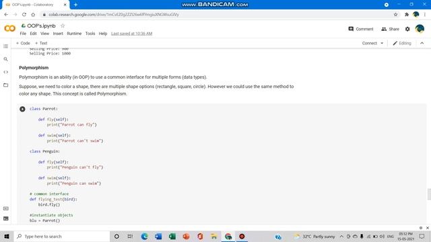Open the Chrome profile avatar in the toolbar

pos(416,15)
